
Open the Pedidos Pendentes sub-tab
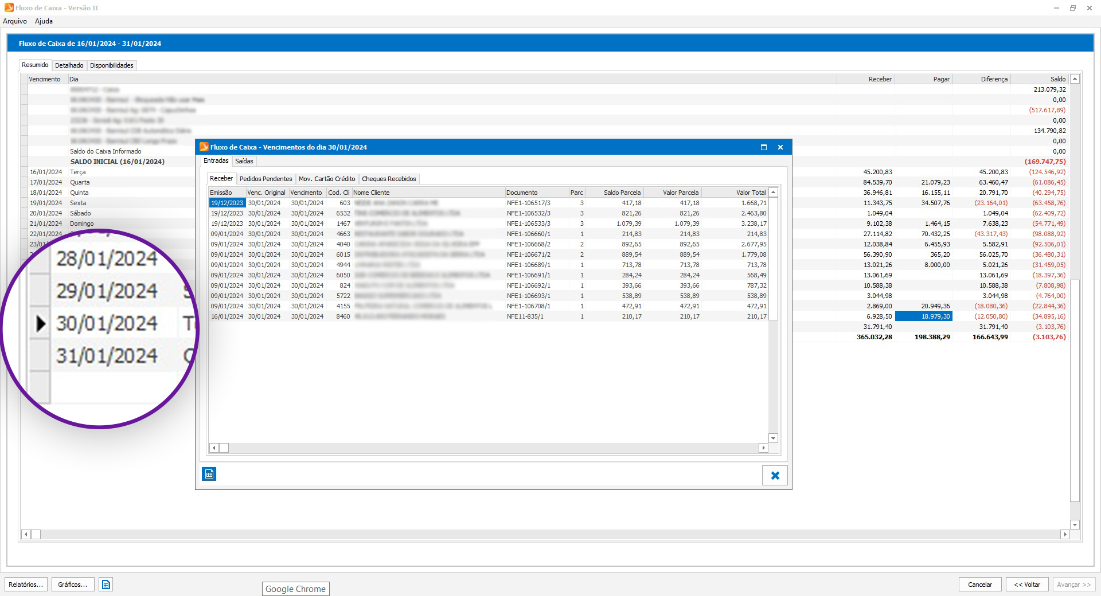pos(266,179)
